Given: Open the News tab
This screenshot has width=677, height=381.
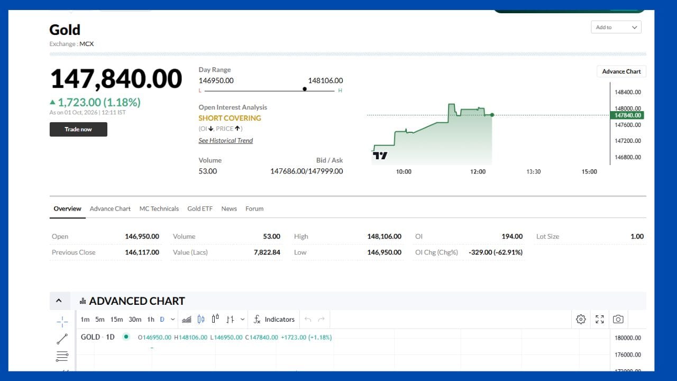Looking at the screenshot, I should tap(229, 208).
